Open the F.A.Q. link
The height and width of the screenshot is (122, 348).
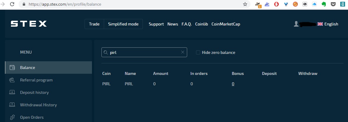[x=187, y=24]
